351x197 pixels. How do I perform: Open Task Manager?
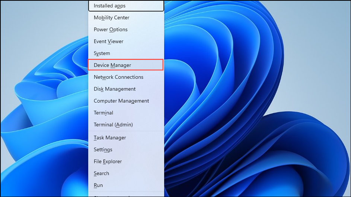click(126, 138)
